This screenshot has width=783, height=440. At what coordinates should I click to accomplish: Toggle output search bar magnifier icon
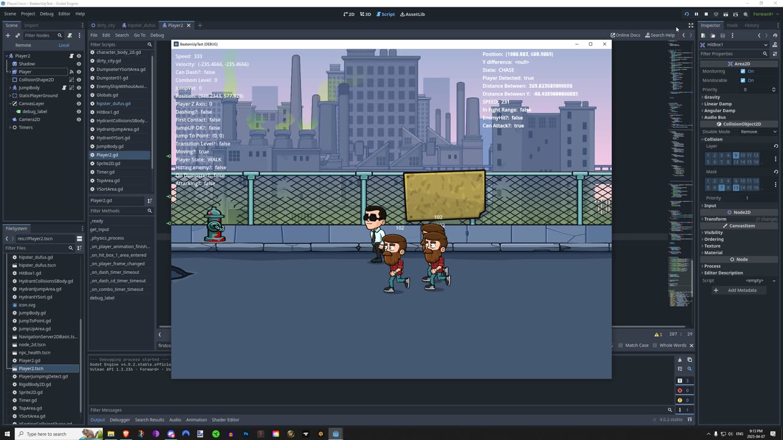coord(689,369)
